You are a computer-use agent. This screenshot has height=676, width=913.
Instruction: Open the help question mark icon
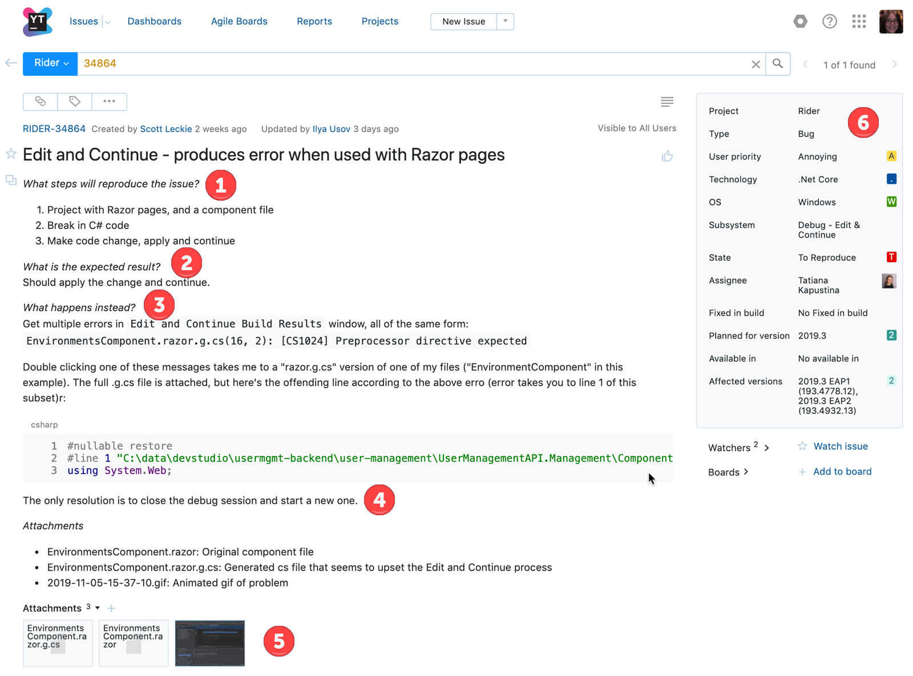click(829, 21)
